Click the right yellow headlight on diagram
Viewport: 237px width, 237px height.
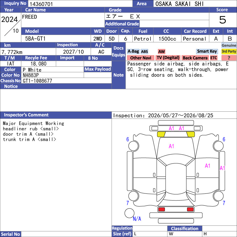pyautogui.click(x=190, y=134)
